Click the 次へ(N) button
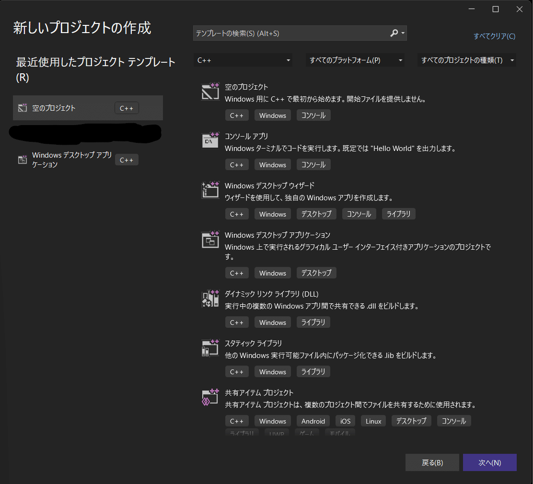533x484 pixels. [x=489, y=462]
